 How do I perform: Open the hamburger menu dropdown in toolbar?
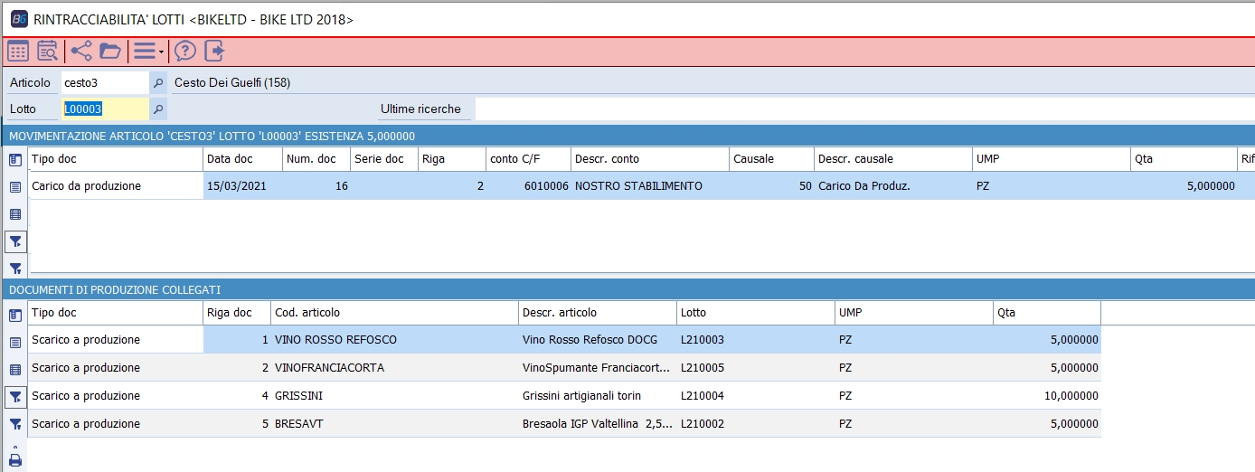147,51
